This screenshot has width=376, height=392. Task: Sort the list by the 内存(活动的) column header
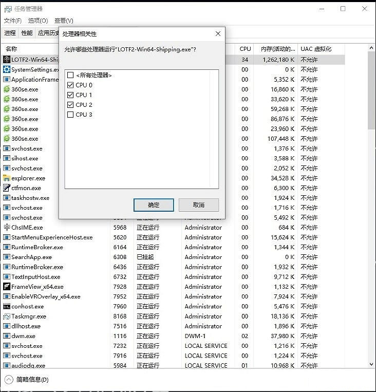click(274, 49)
